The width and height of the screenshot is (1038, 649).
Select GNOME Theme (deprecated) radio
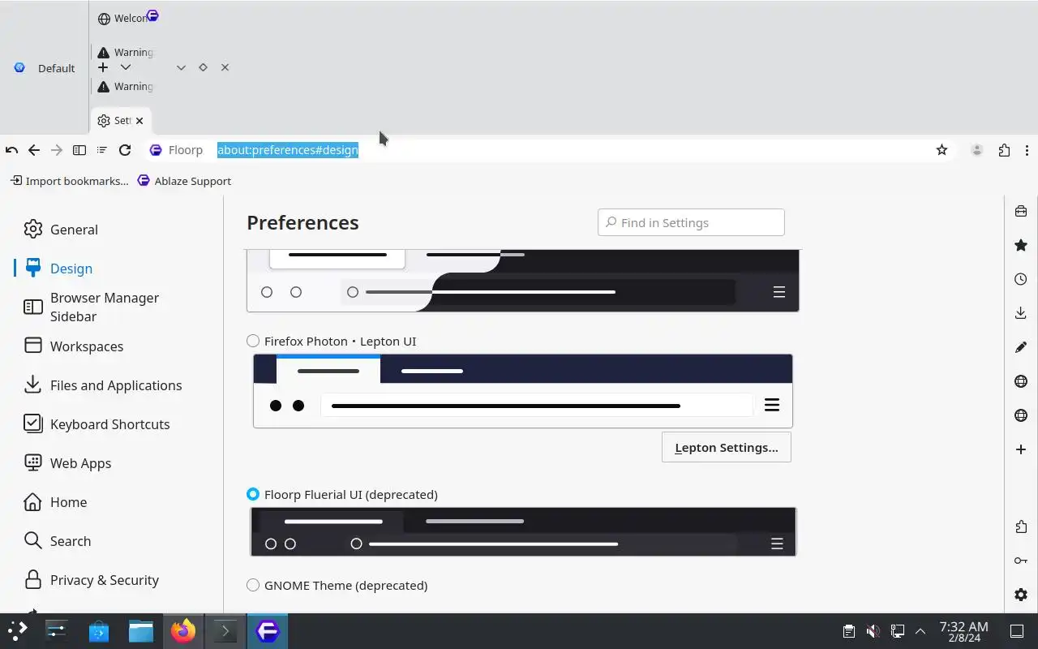[x=253, y=585]
